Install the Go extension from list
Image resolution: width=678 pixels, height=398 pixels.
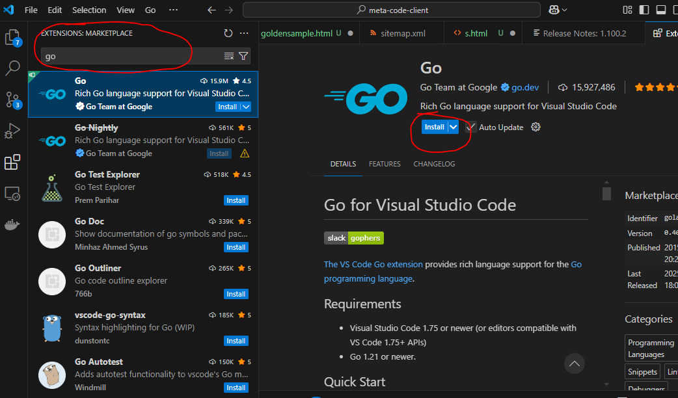(228, 107)
